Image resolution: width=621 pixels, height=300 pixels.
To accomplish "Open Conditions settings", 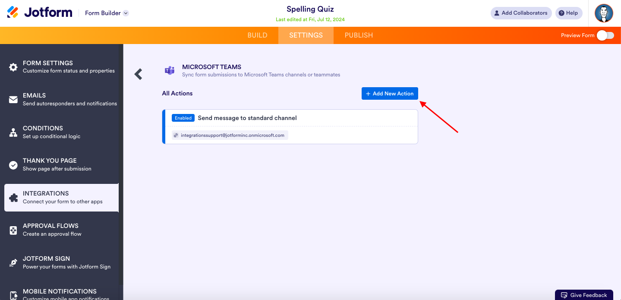I will tap(61, 132).
